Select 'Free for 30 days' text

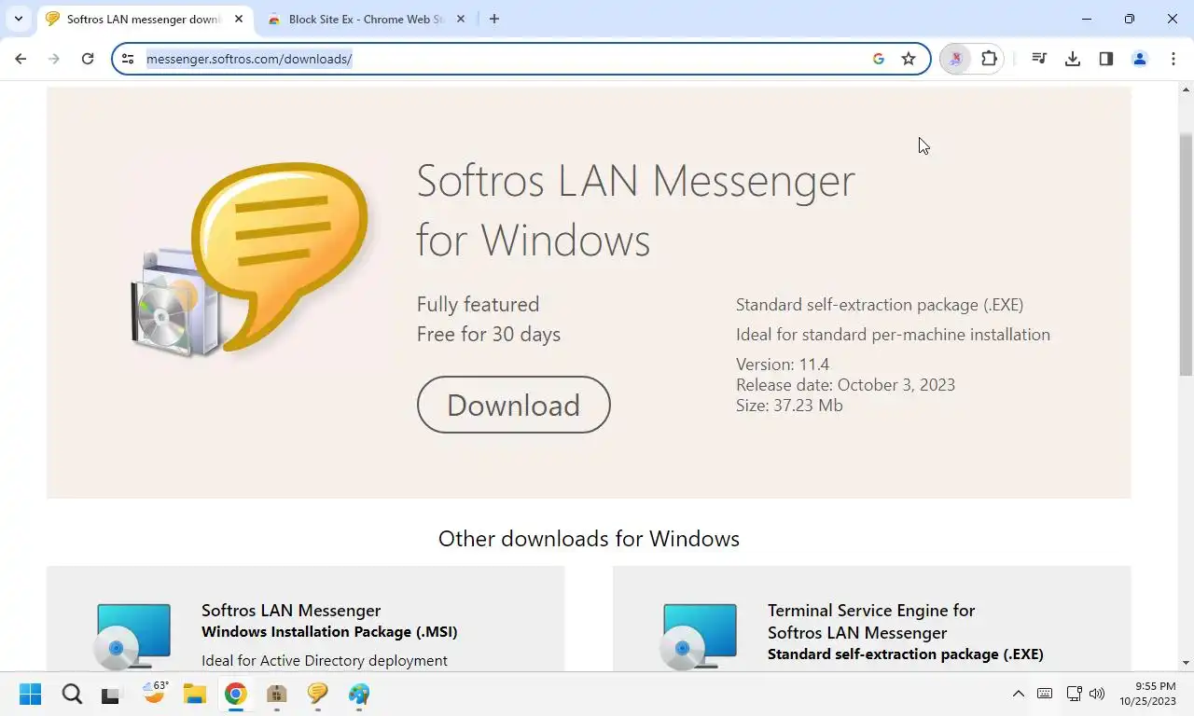489,334
